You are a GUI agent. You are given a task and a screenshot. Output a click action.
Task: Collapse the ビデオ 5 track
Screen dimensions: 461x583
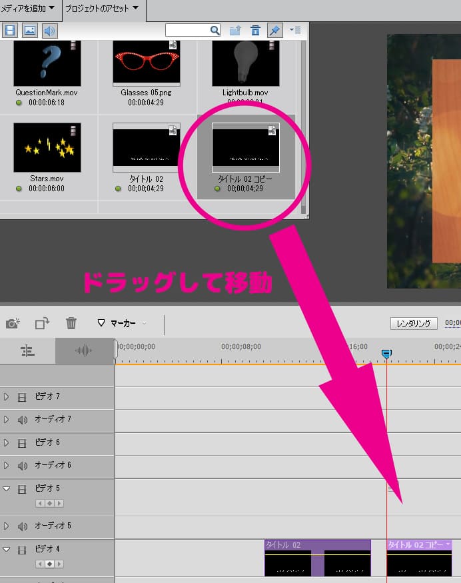(7, 488)
